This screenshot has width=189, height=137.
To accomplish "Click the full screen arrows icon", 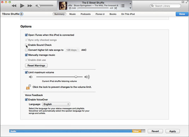I will pyautogui.click(x=187, y=2).
